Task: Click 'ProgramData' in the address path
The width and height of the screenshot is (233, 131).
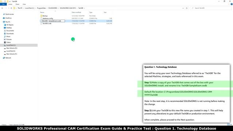Action: point(41,8)
